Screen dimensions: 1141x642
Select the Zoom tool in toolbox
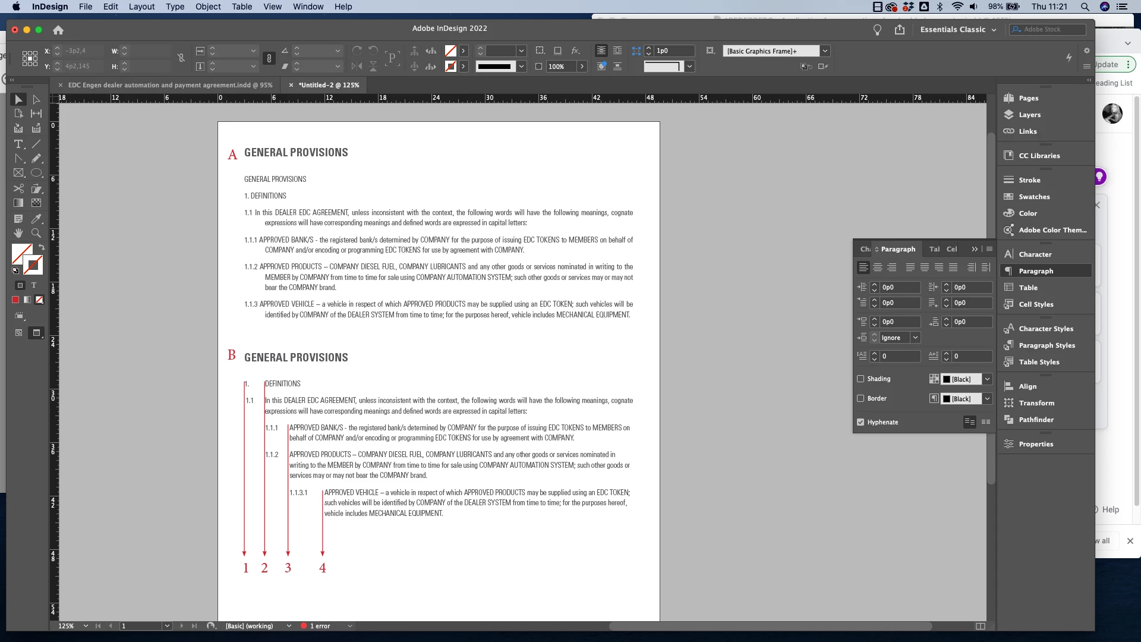(36, 233)
